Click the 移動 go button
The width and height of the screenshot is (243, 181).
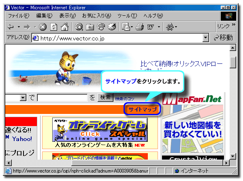223,38
